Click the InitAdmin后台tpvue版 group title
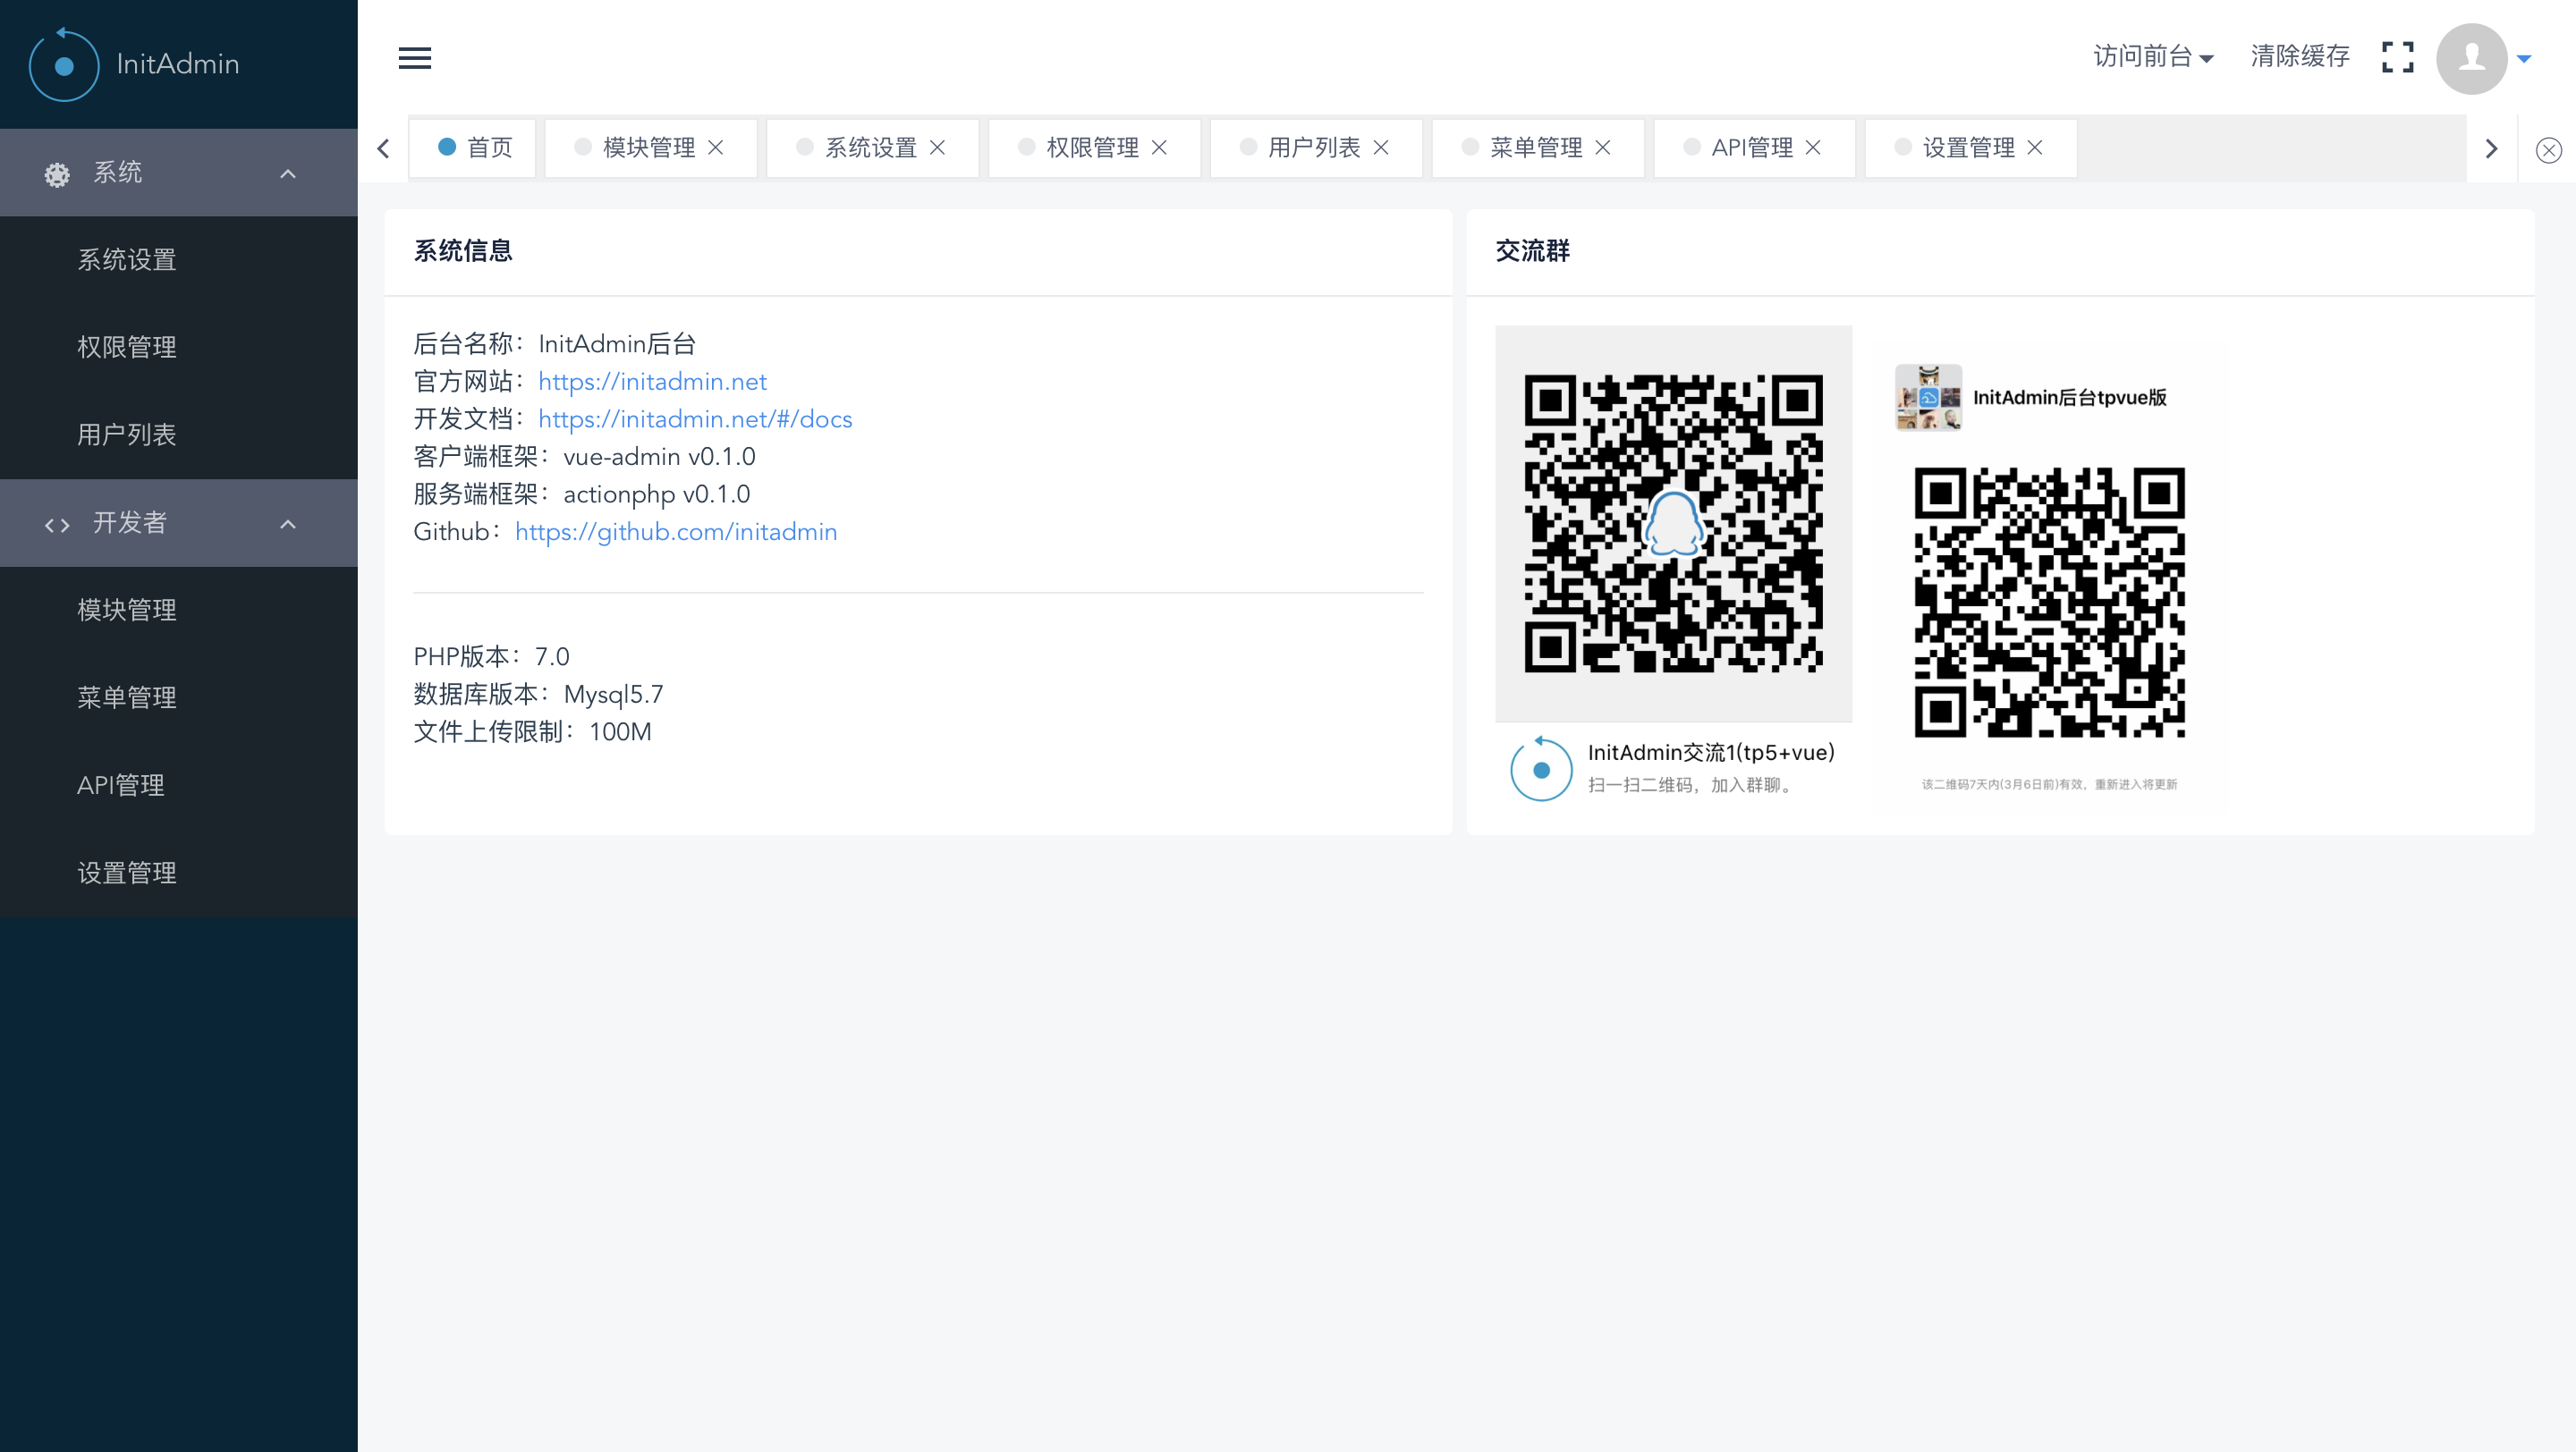The width and height of the screenshot is (2576, 1452). [x=2069, y=398]
